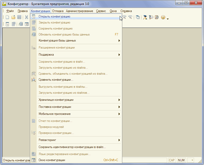Close the open Конфигурация menu header
The width and height of the screenshot is (204, 165).
click(40, 11)
